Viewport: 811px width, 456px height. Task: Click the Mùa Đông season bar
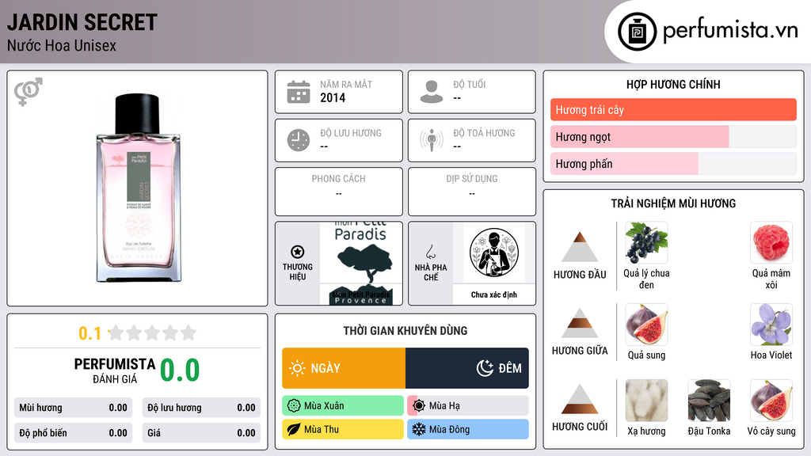(468, 429)
